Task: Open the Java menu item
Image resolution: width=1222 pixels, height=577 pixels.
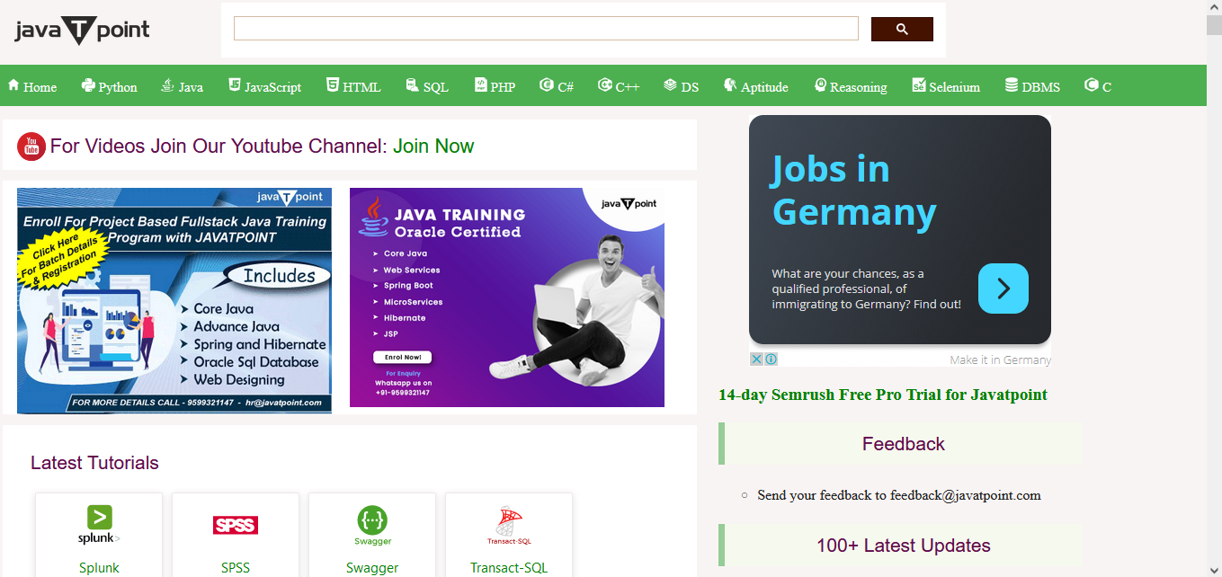Action: pyautogui.click(x=191, y=87)
